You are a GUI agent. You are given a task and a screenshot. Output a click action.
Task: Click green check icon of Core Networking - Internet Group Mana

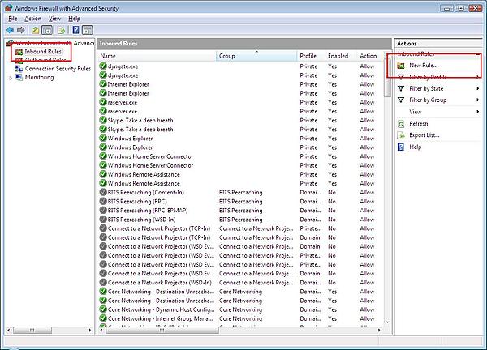[103, 318]
